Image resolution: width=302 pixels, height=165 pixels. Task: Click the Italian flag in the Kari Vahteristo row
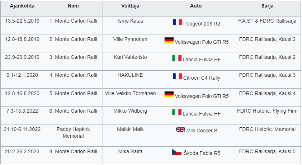pyautogui.click(x=177, y=58)
